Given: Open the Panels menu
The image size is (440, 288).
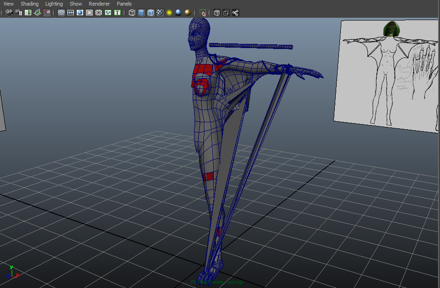Looking at the screenshot, I should coord(124,4).
